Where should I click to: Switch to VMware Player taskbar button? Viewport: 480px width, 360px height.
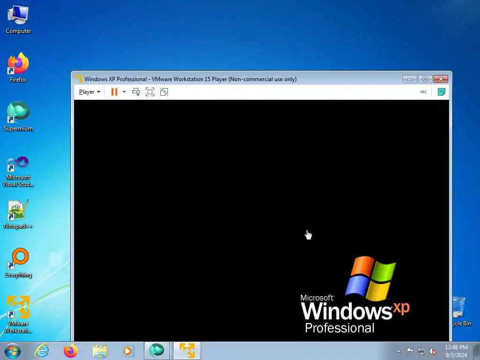[187, 351]
